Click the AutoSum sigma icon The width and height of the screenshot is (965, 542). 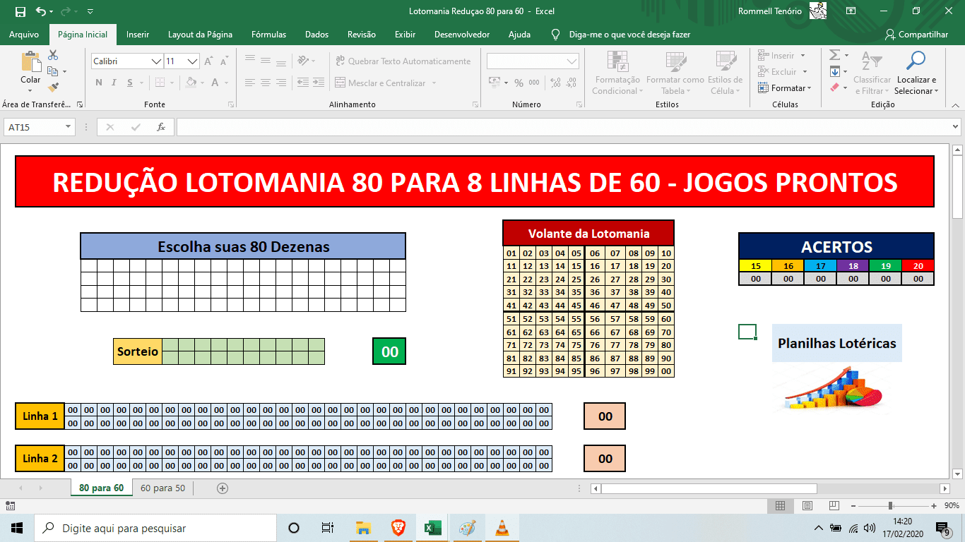coord(834,55)
